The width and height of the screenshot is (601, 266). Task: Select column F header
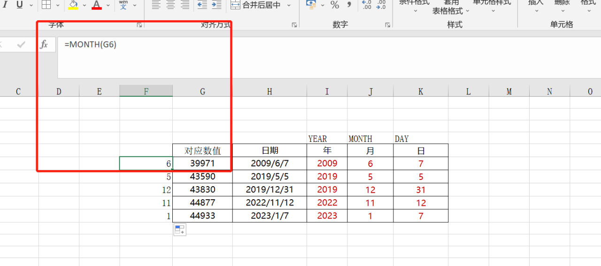tap(146, 91)
